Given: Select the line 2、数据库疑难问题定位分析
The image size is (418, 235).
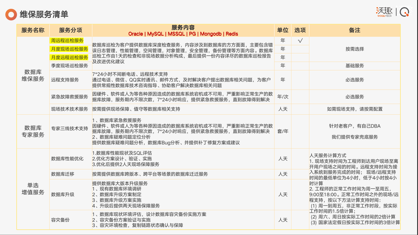Looking at the screenshot, I should click(121, 137).
